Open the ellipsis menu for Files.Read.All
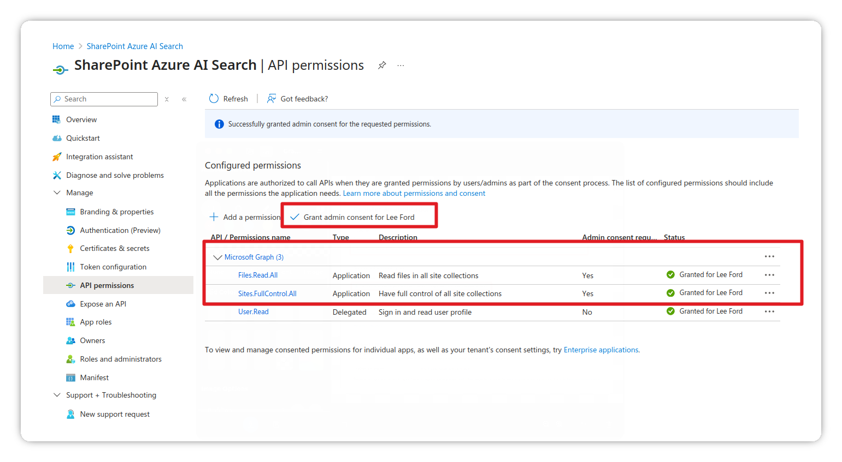This screenshot has width=842, height=462. [x=769, y=275]
